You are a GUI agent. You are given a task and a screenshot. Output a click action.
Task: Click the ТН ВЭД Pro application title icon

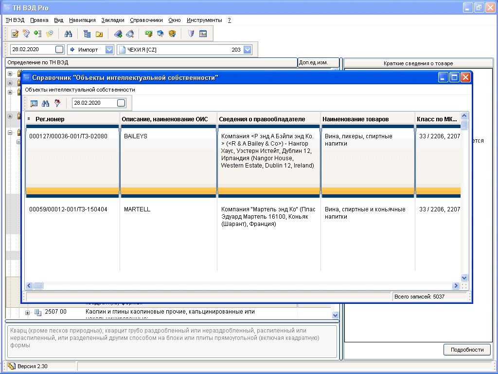[x=7, y=8]
